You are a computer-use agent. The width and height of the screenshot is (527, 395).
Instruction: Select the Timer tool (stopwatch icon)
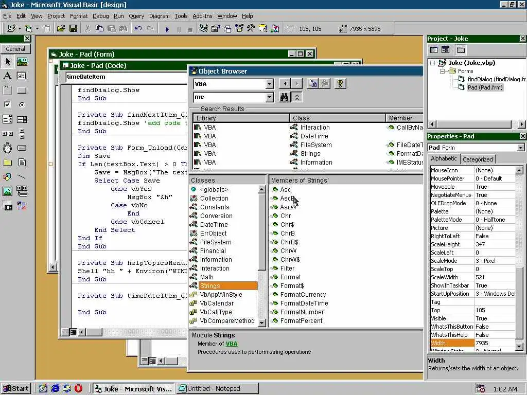pos(7,148)
